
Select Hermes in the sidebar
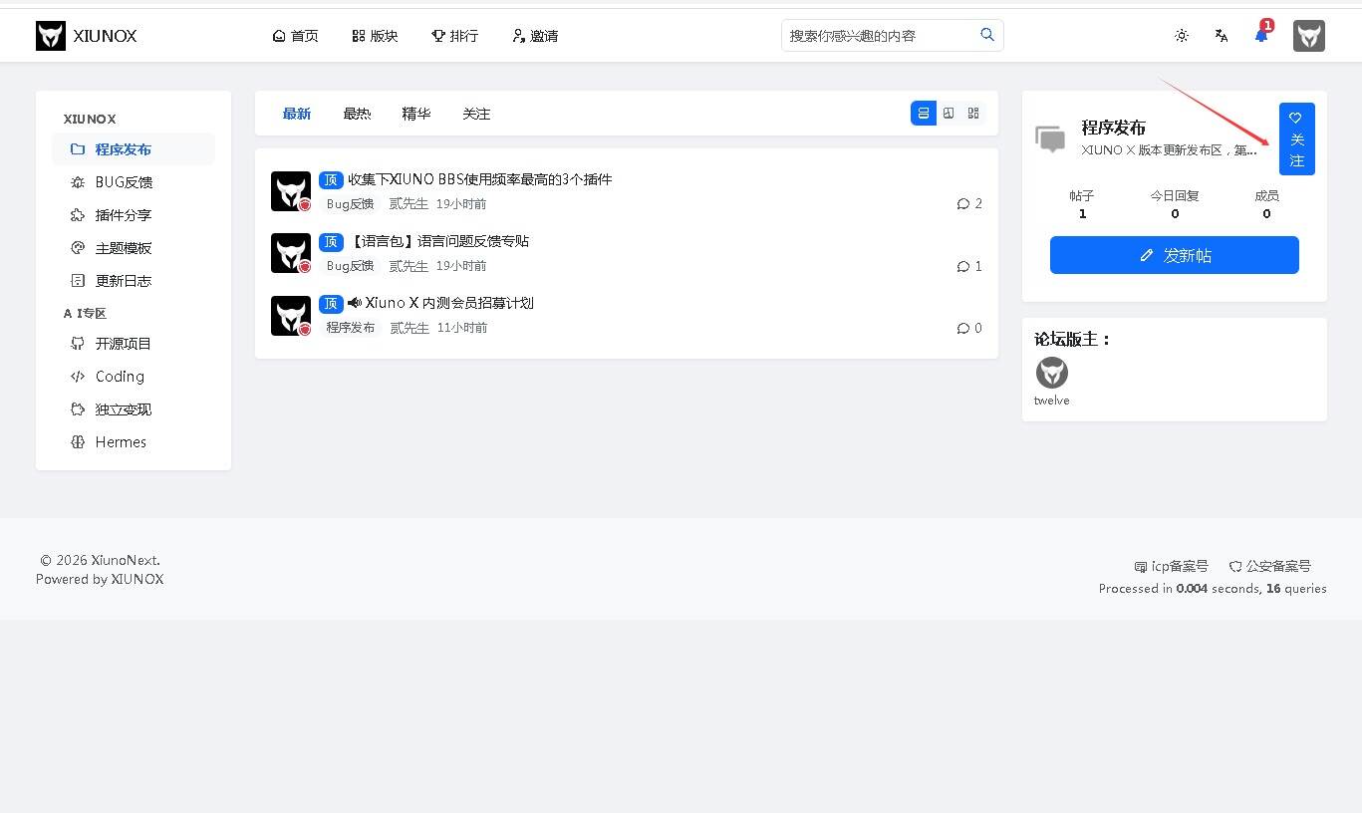tap(134, 442)
